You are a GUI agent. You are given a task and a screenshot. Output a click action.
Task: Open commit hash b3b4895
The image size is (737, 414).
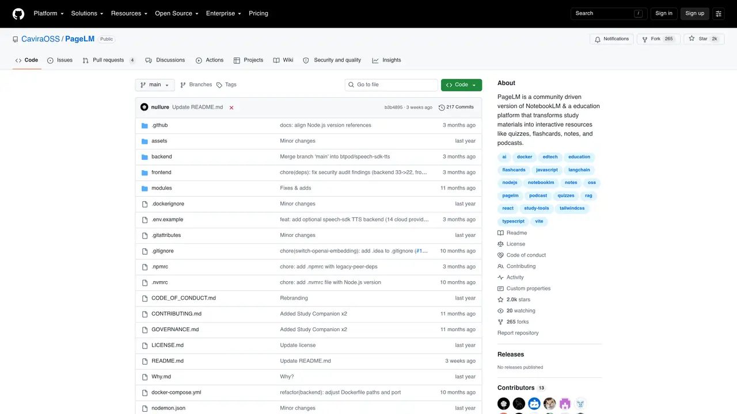[393, 108]
